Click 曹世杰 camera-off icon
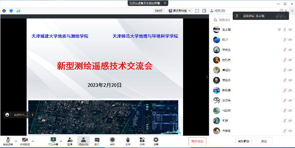 pos(290,80)
